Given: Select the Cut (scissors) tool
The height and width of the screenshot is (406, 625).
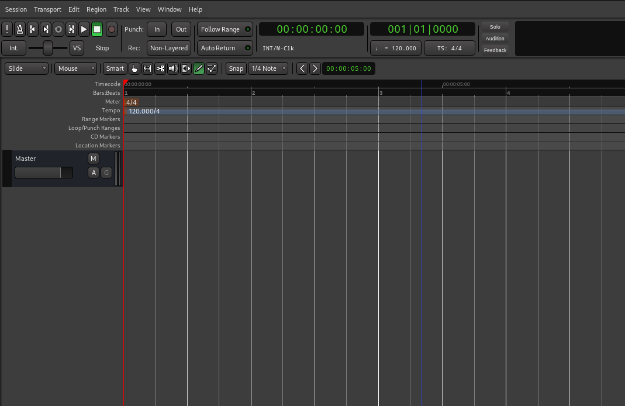Looking at the screenshot, I should (x=160, y=68).
